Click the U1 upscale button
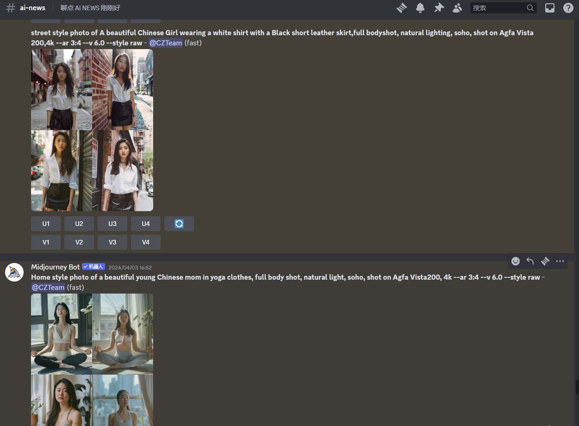Image resolution: width=579 pixels, height=426 pixels. pyautogui.click(x=46, y=224)
